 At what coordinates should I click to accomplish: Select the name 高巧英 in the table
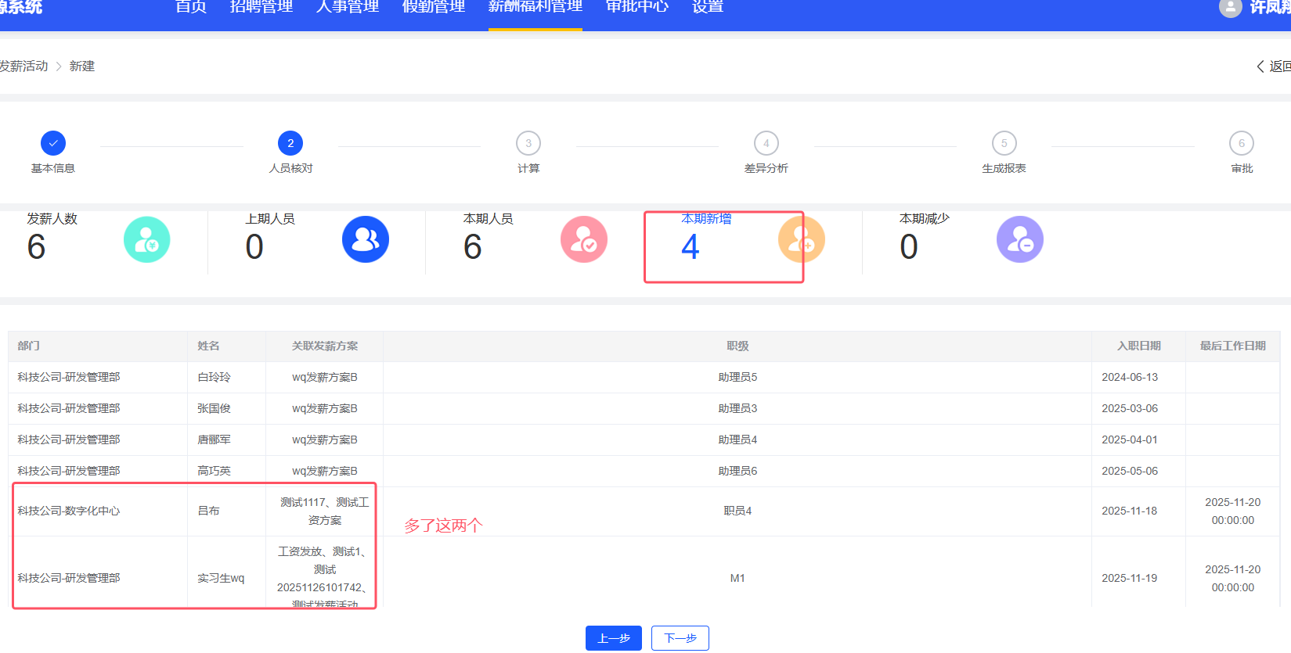point(214,471)
